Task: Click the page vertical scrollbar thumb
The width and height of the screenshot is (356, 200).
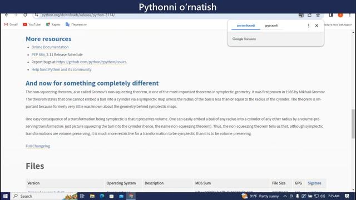Action: click(x=353, y=123)
